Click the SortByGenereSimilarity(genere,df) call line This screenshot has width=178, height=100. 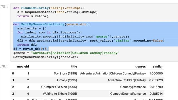pyautogui.click(x=46, y=57)
